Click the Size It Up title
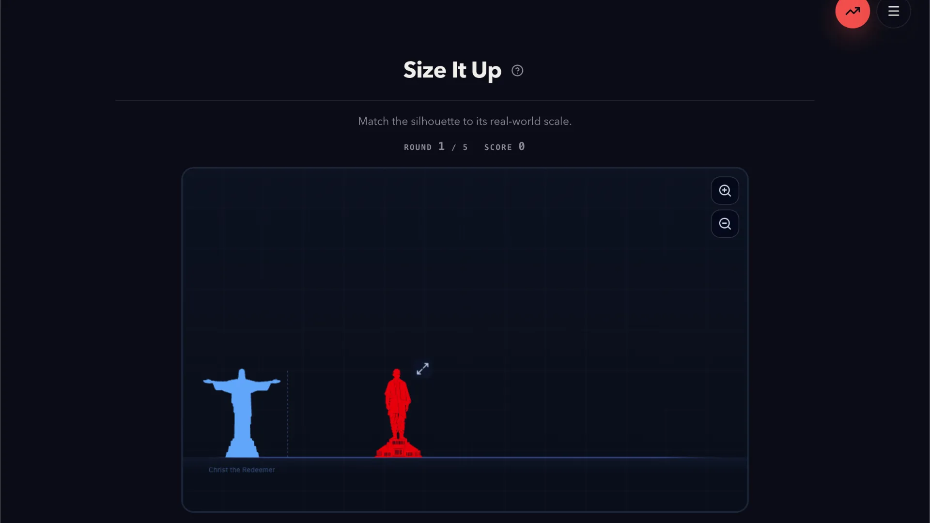930x523 pixels. (x=452, y=70)
